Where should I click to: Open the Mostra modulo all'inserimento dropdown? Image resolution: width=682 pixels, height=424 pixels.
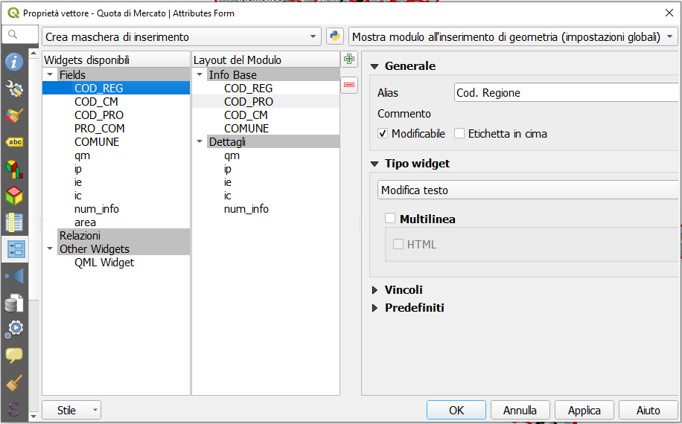click(x=513, y=37)
